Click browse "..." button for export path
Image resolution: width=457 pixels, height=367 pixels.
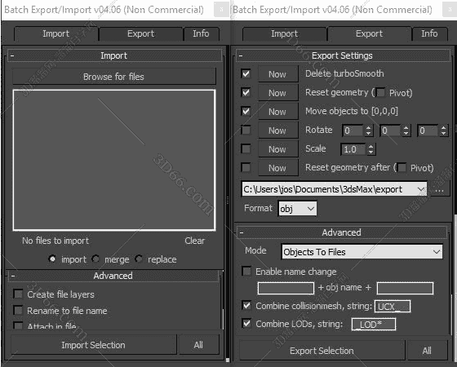click(x=440, y=189)
